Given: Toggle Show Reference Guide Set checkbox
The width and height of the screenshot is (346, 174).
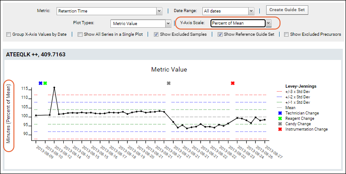Looking at the screenshot, I should click(x=220, y=34).
